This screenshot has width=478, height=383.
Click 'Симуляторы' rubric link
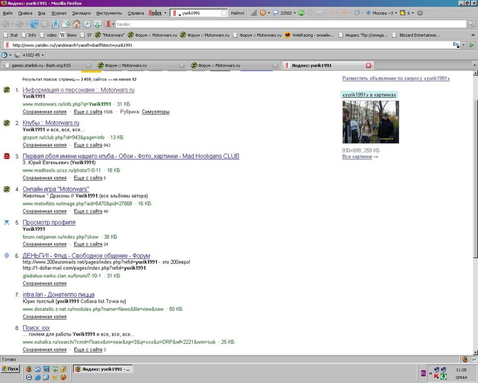point(155,112)
